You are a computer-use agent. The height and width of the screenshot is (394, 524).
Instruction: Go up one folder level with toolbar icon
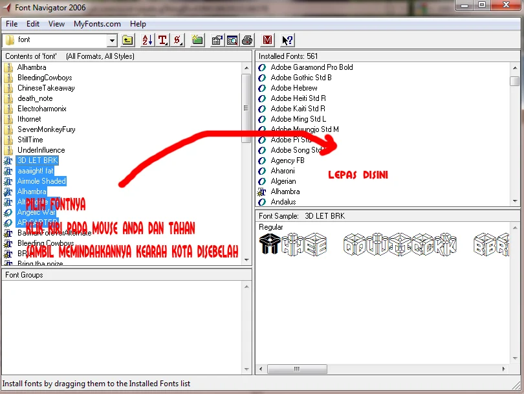[127, 41]
